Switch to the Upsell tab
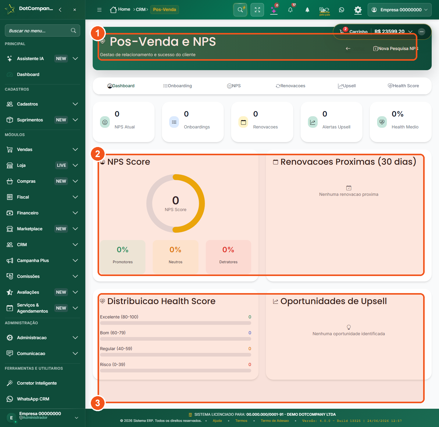 [347, 86]
